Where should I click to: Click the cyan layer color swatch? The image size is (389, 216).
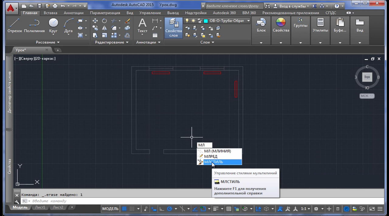[x=206, y=21]
